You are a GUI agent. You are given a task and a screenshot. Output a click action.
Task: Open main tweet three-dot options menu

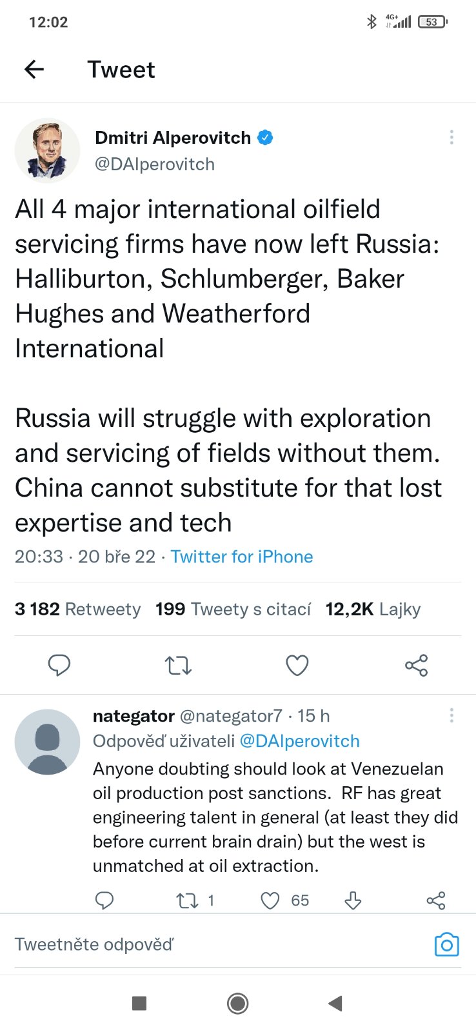coord(451,137)
